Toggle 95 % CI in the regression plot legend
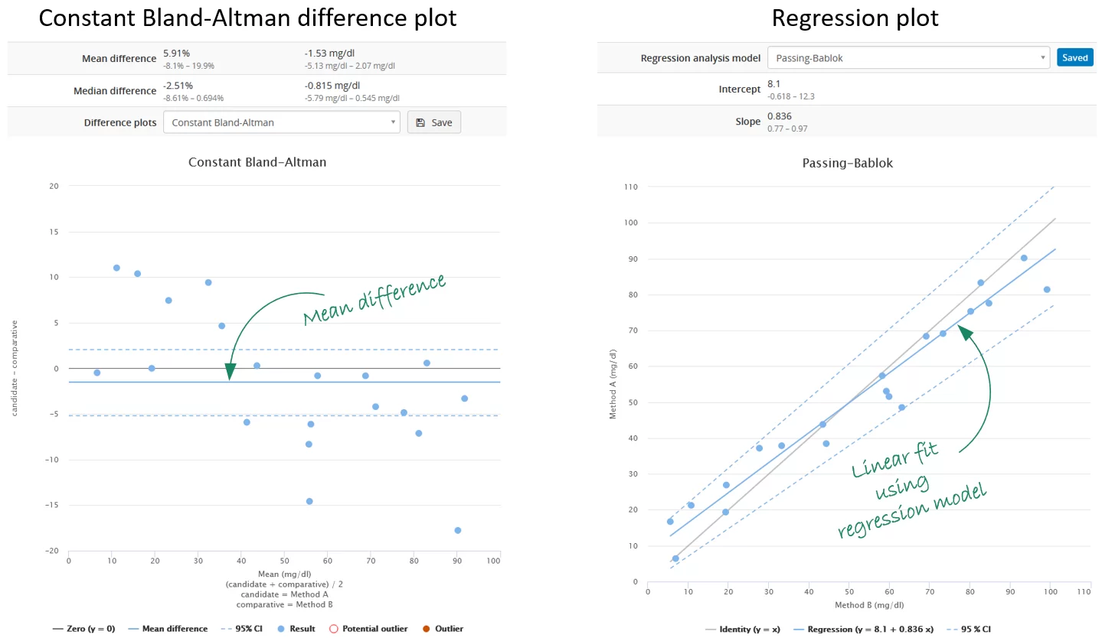 970,629
